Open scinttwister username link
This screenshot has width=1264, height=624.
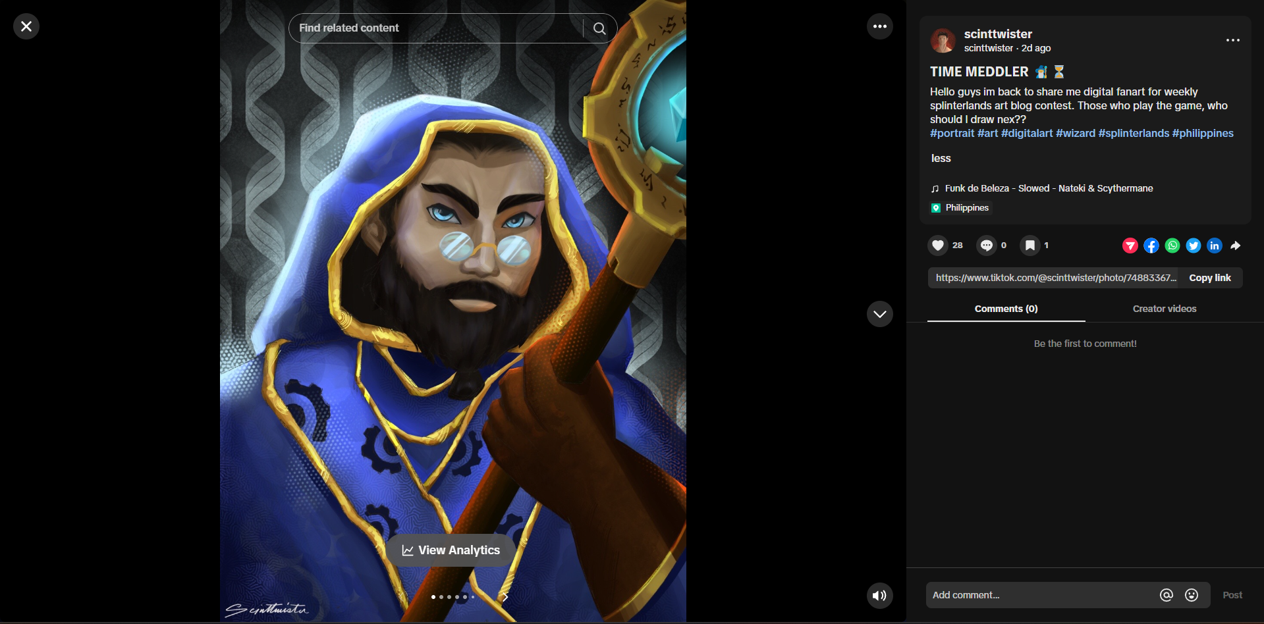(998, 34)
